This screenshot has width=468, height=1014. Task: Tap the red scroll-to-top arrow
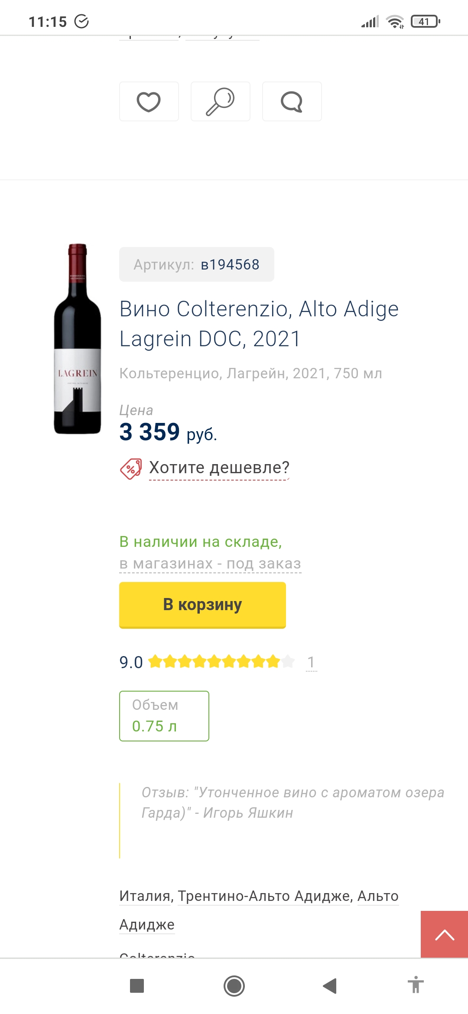(x=444, y=935)
